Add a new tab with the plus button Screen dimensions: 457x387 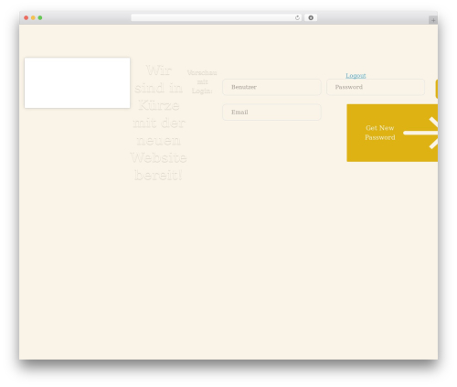click(433, 20)
